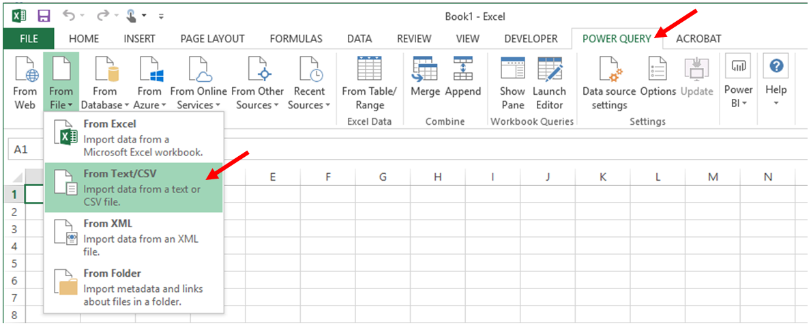The height and width of the screenshot is (328, 811).
Task: Open the FILE tab
Action: (29, 39)
